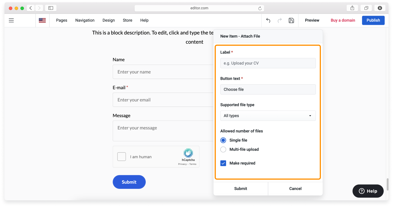Click the Buy a domain link

coord(343,20)
